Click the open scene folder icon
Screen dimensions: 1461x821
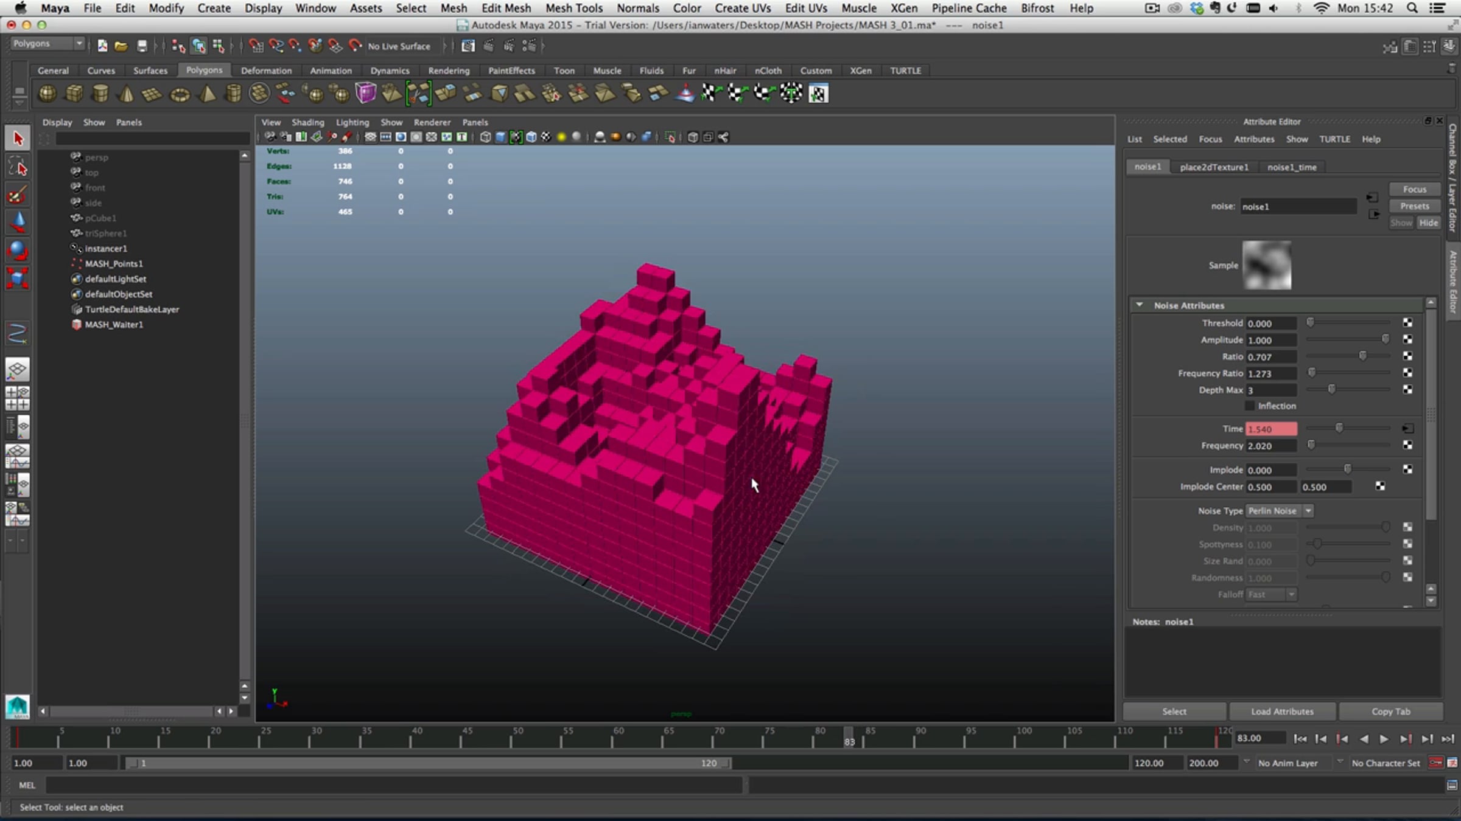coord(121,46)
